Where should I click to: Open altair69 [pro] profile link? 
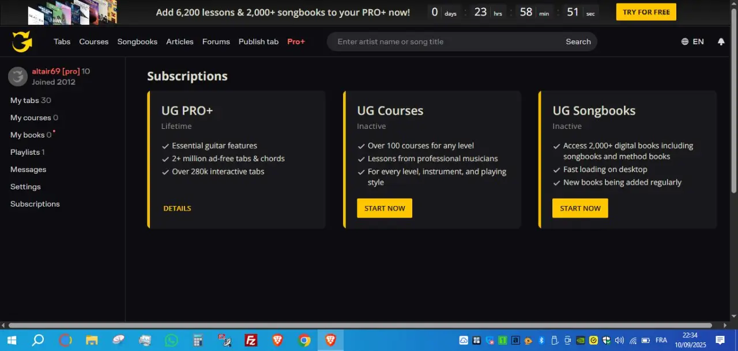(56, 71)
